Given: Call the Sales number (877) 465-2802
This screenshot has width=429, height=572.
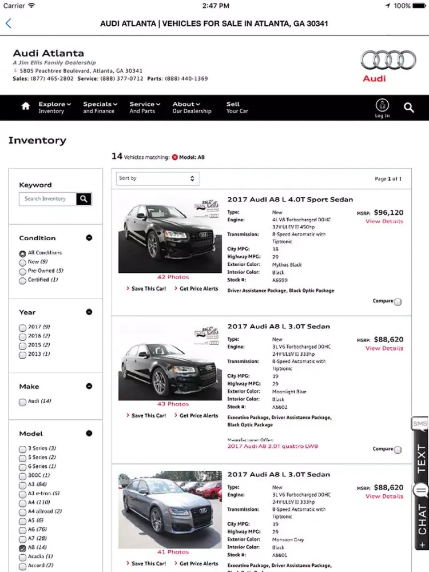Looking at the screenshot, I should click(52, 78).
